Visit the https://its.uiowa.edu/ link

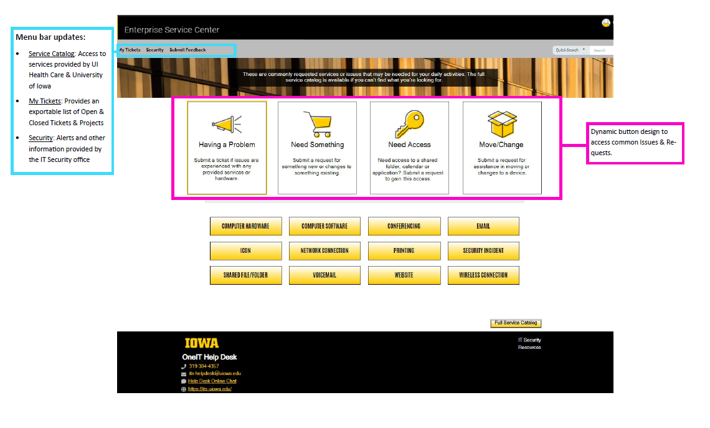pos(209,389)
